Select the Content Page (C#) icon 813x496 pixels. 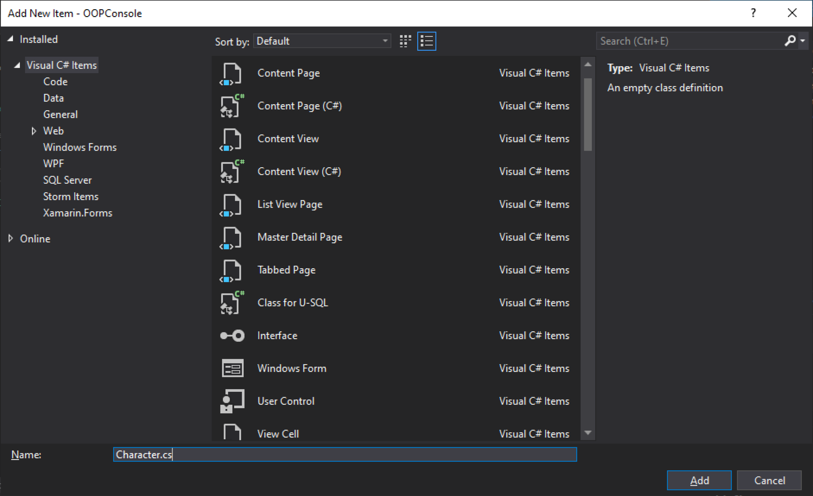(x=232, y=106)
